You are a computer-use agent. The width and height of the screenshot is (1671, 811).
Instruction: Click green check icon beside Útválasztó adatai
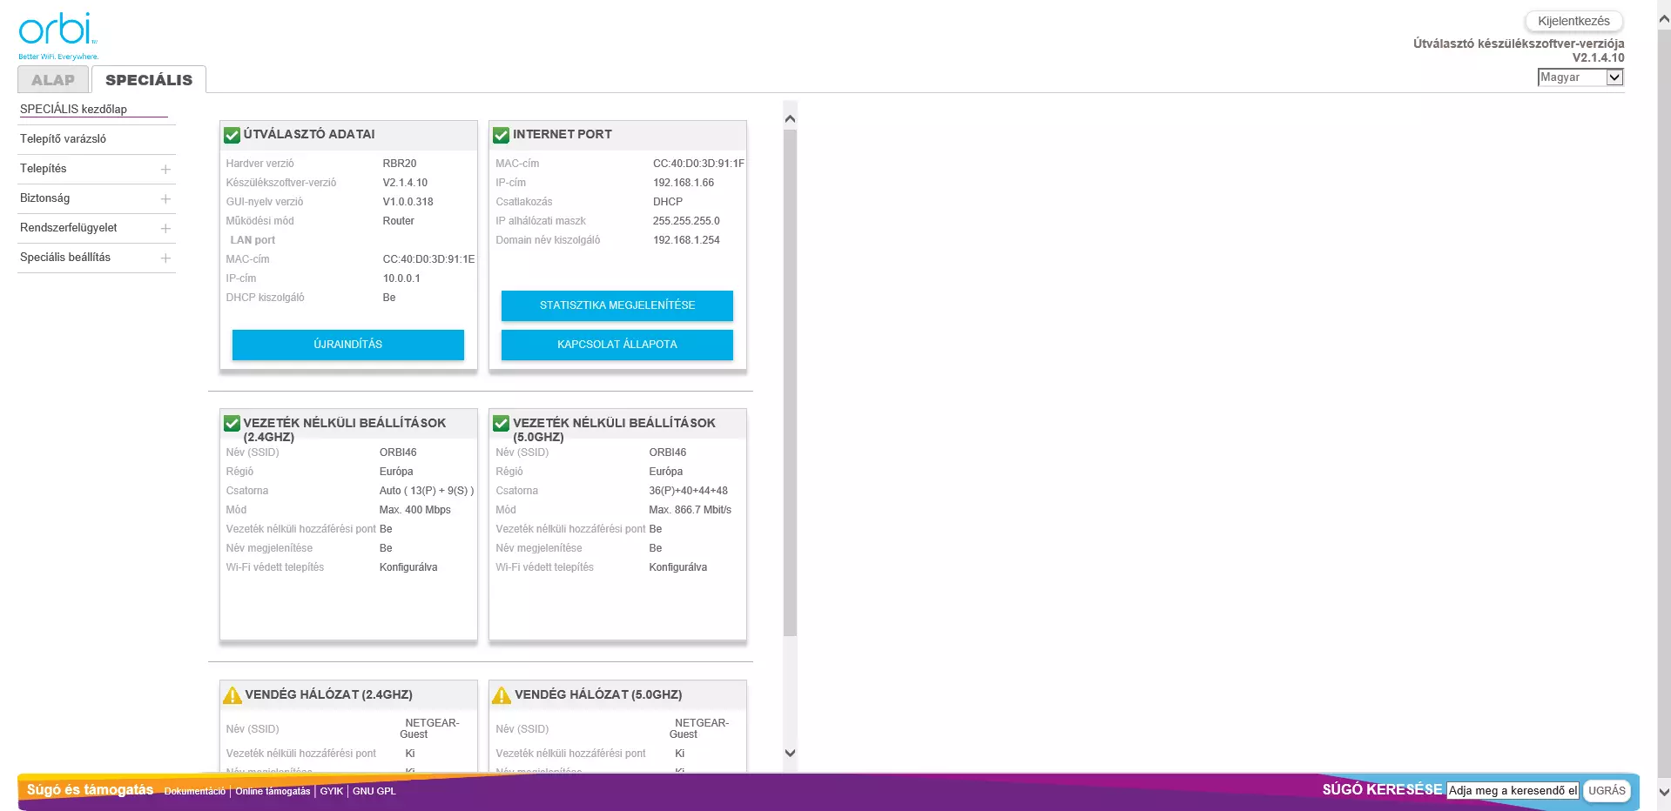232,135
